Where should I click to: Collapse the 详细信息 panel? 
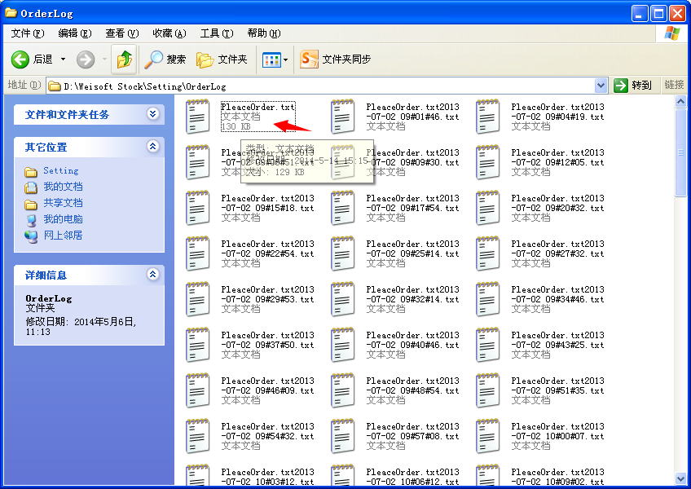(x=152, y=275)
